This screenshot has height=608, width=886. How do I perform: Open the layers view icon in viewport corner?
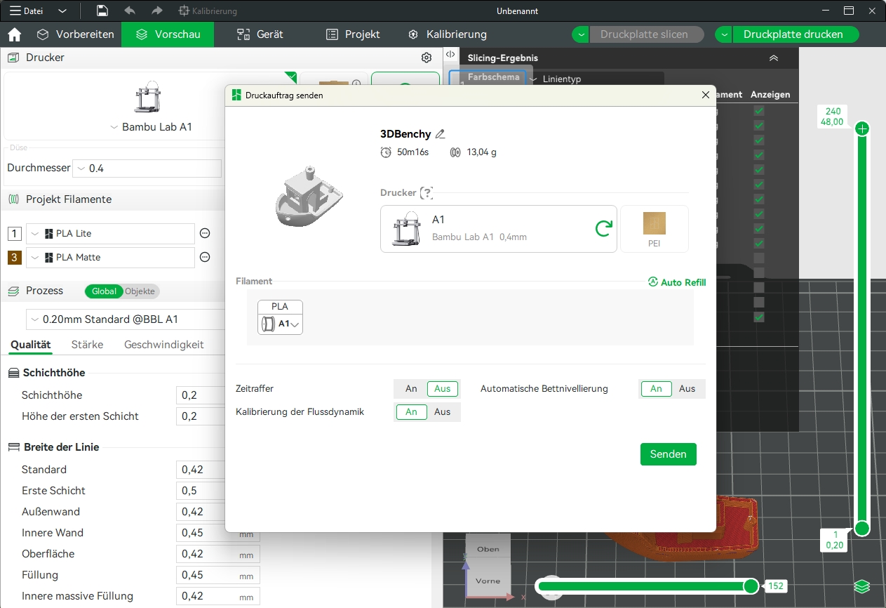(x=862, y=586)
